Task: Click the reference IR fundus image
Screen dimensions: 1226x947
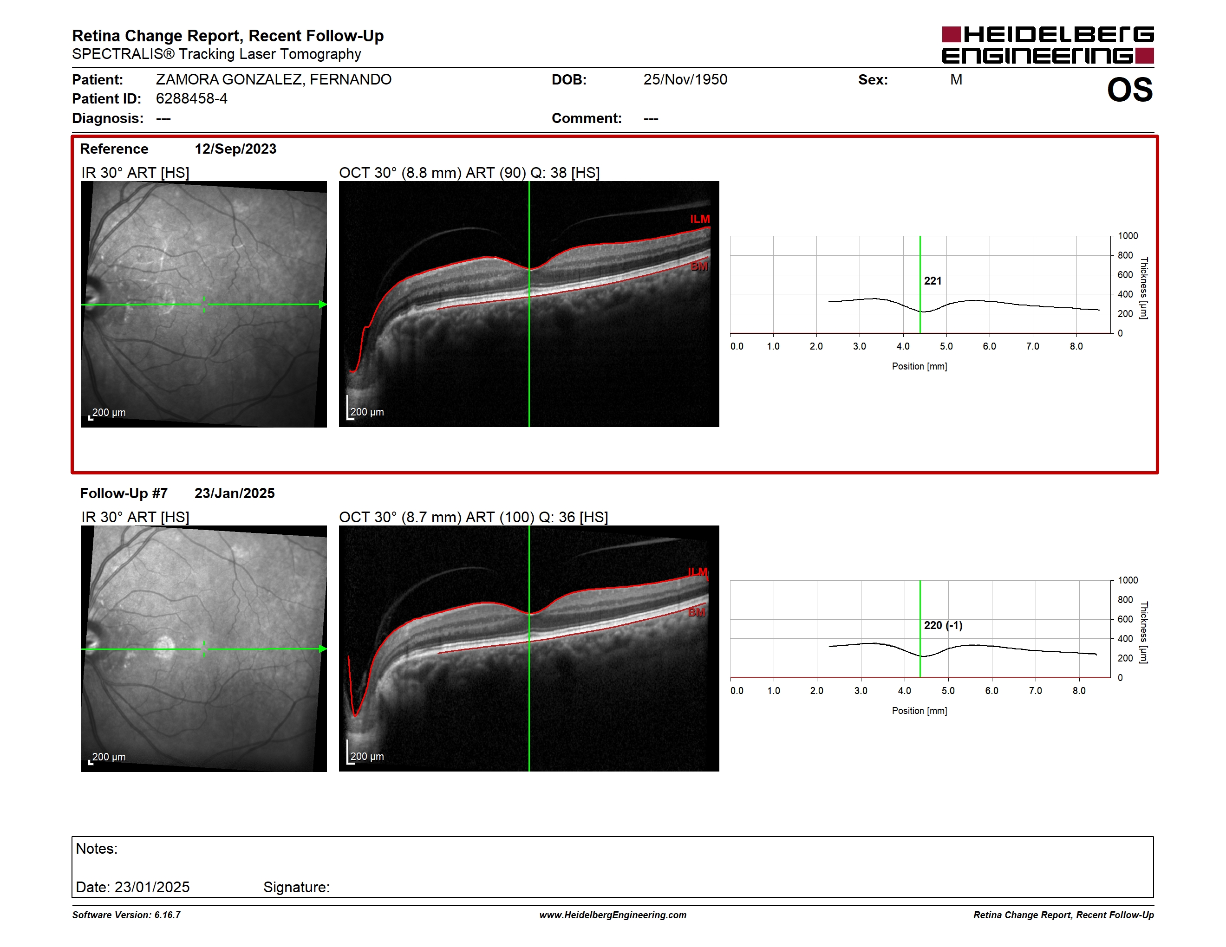Action: [204, 304]
